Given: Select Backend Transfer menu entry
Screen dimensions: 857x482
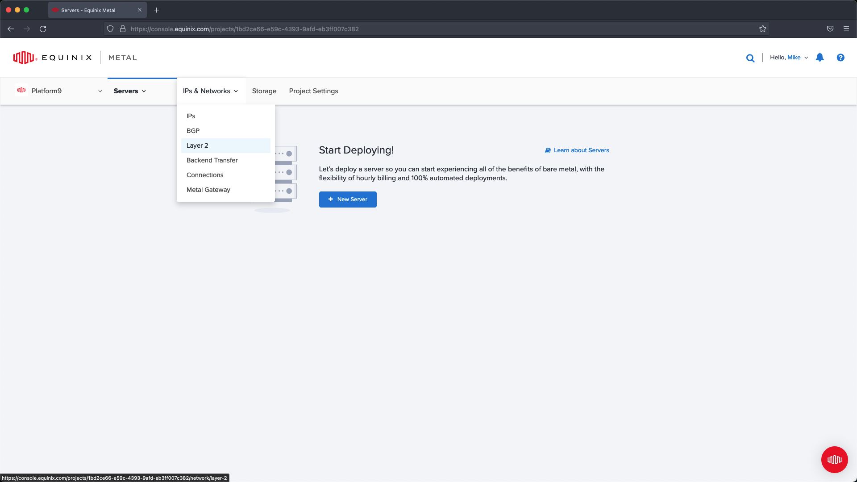Looking at the screenshot, I should (x=226, y=160).
